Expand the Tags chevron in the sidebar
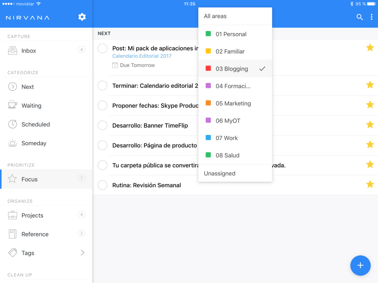This screenshot has height=283, width=378. (x=82, y=253)
